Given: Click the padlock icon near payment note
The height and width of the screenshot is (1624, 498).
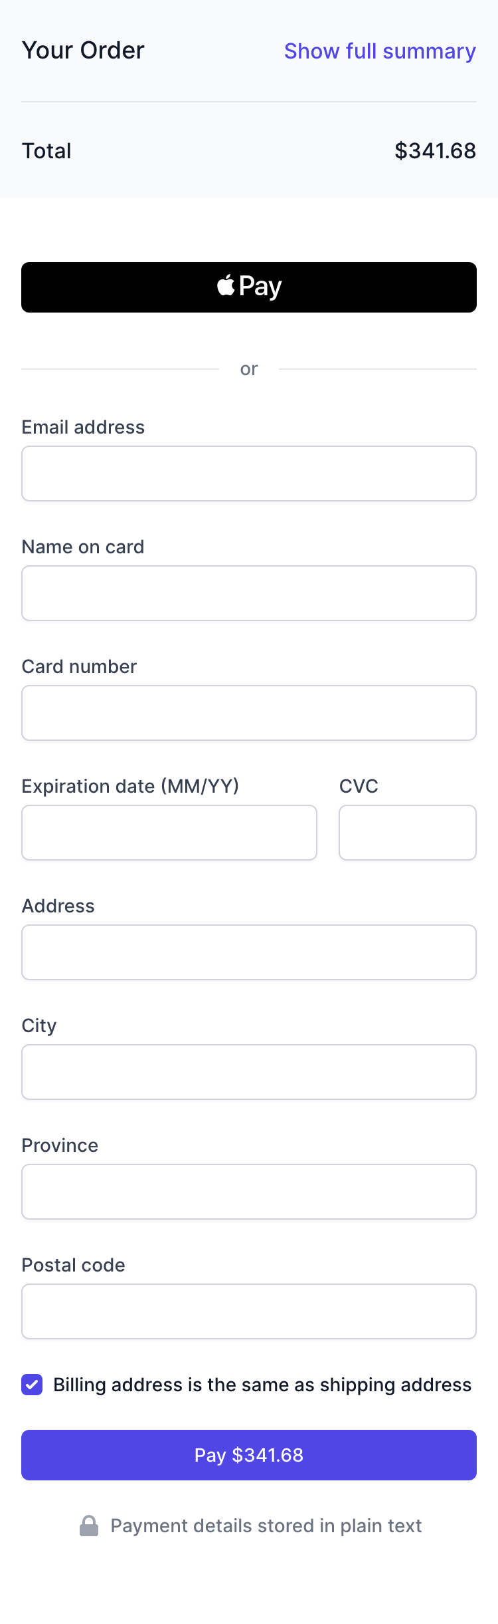Looking at the screenshot, I should (x=89, y=1526).
